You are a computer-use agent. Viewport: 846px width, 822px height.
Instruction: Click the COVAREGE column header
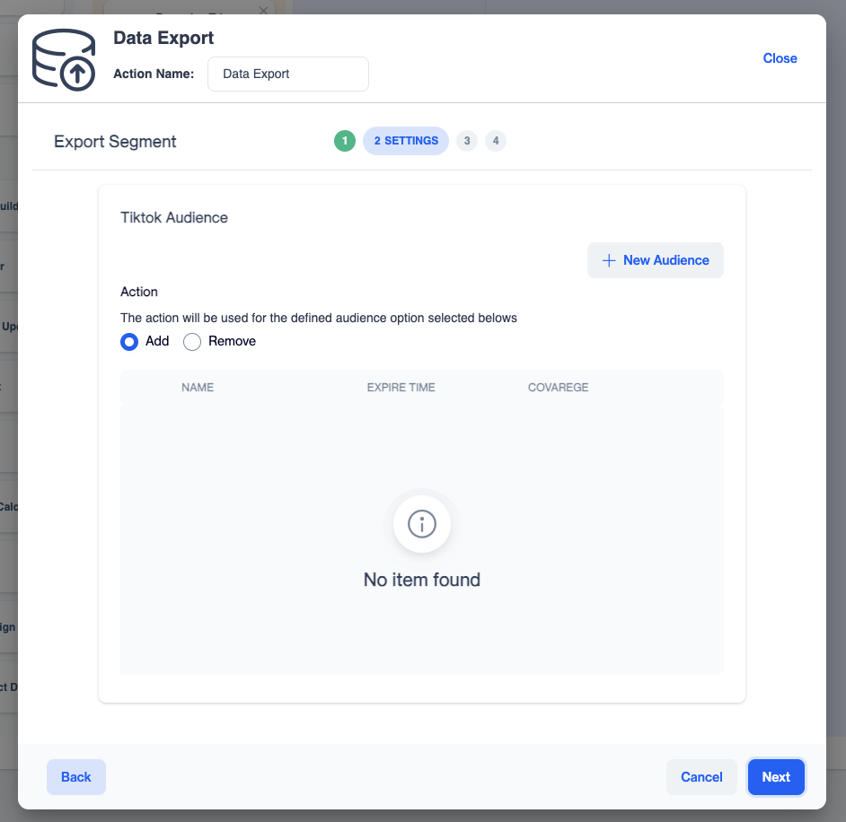pyautogui.click(x=558, y=388)
